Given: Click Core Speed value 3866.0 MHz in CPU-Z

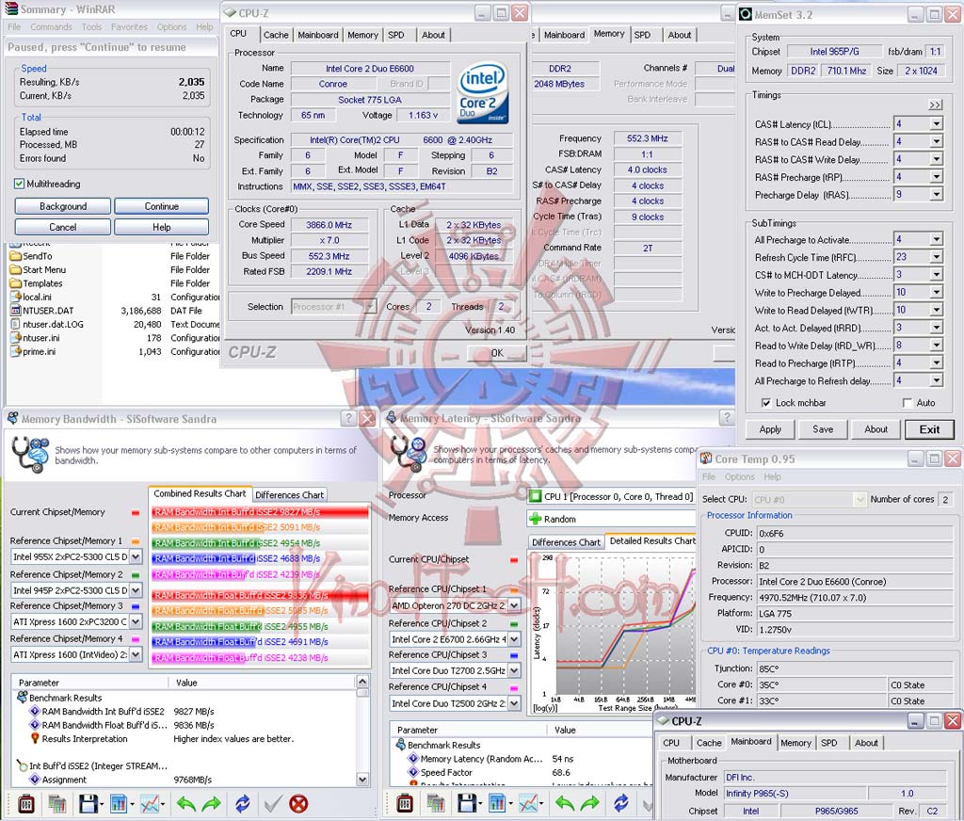Looking at the screenshot, I should coord(329,224).
